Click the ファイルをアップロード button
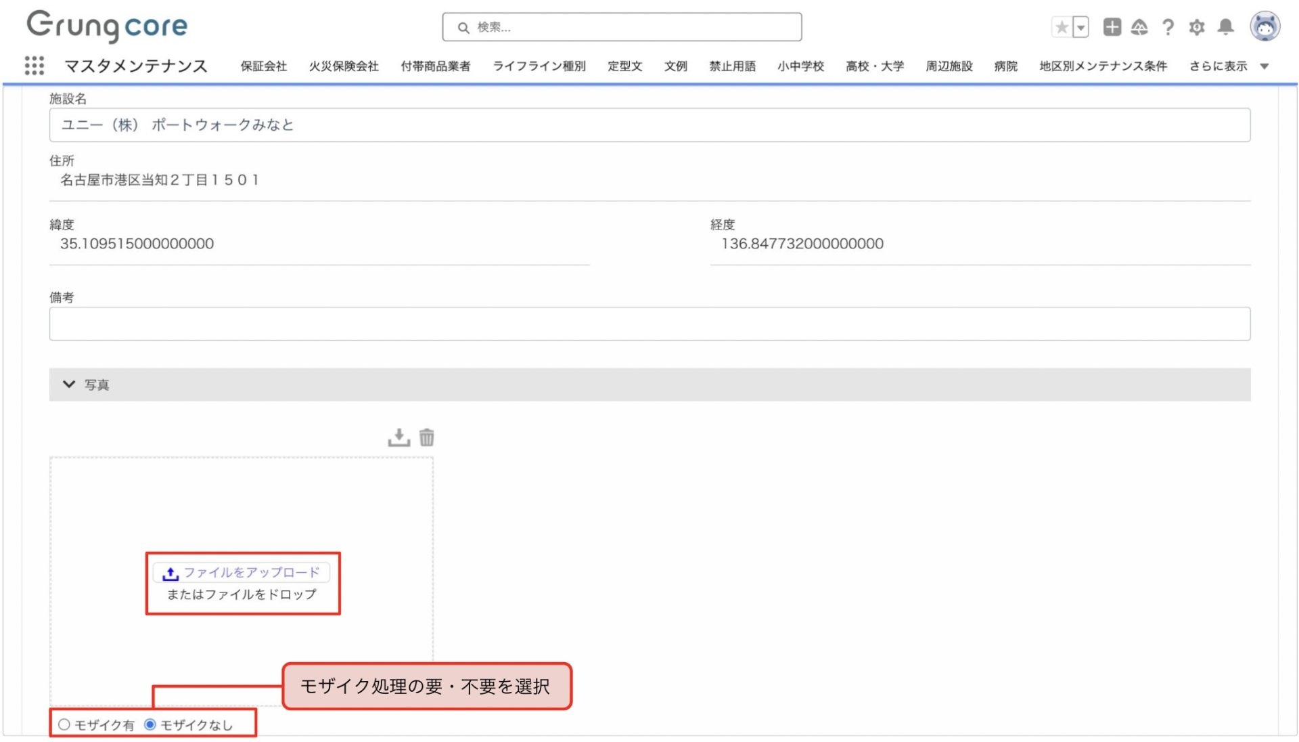This screenshot has width=1299, height=742. click(242, 573)
